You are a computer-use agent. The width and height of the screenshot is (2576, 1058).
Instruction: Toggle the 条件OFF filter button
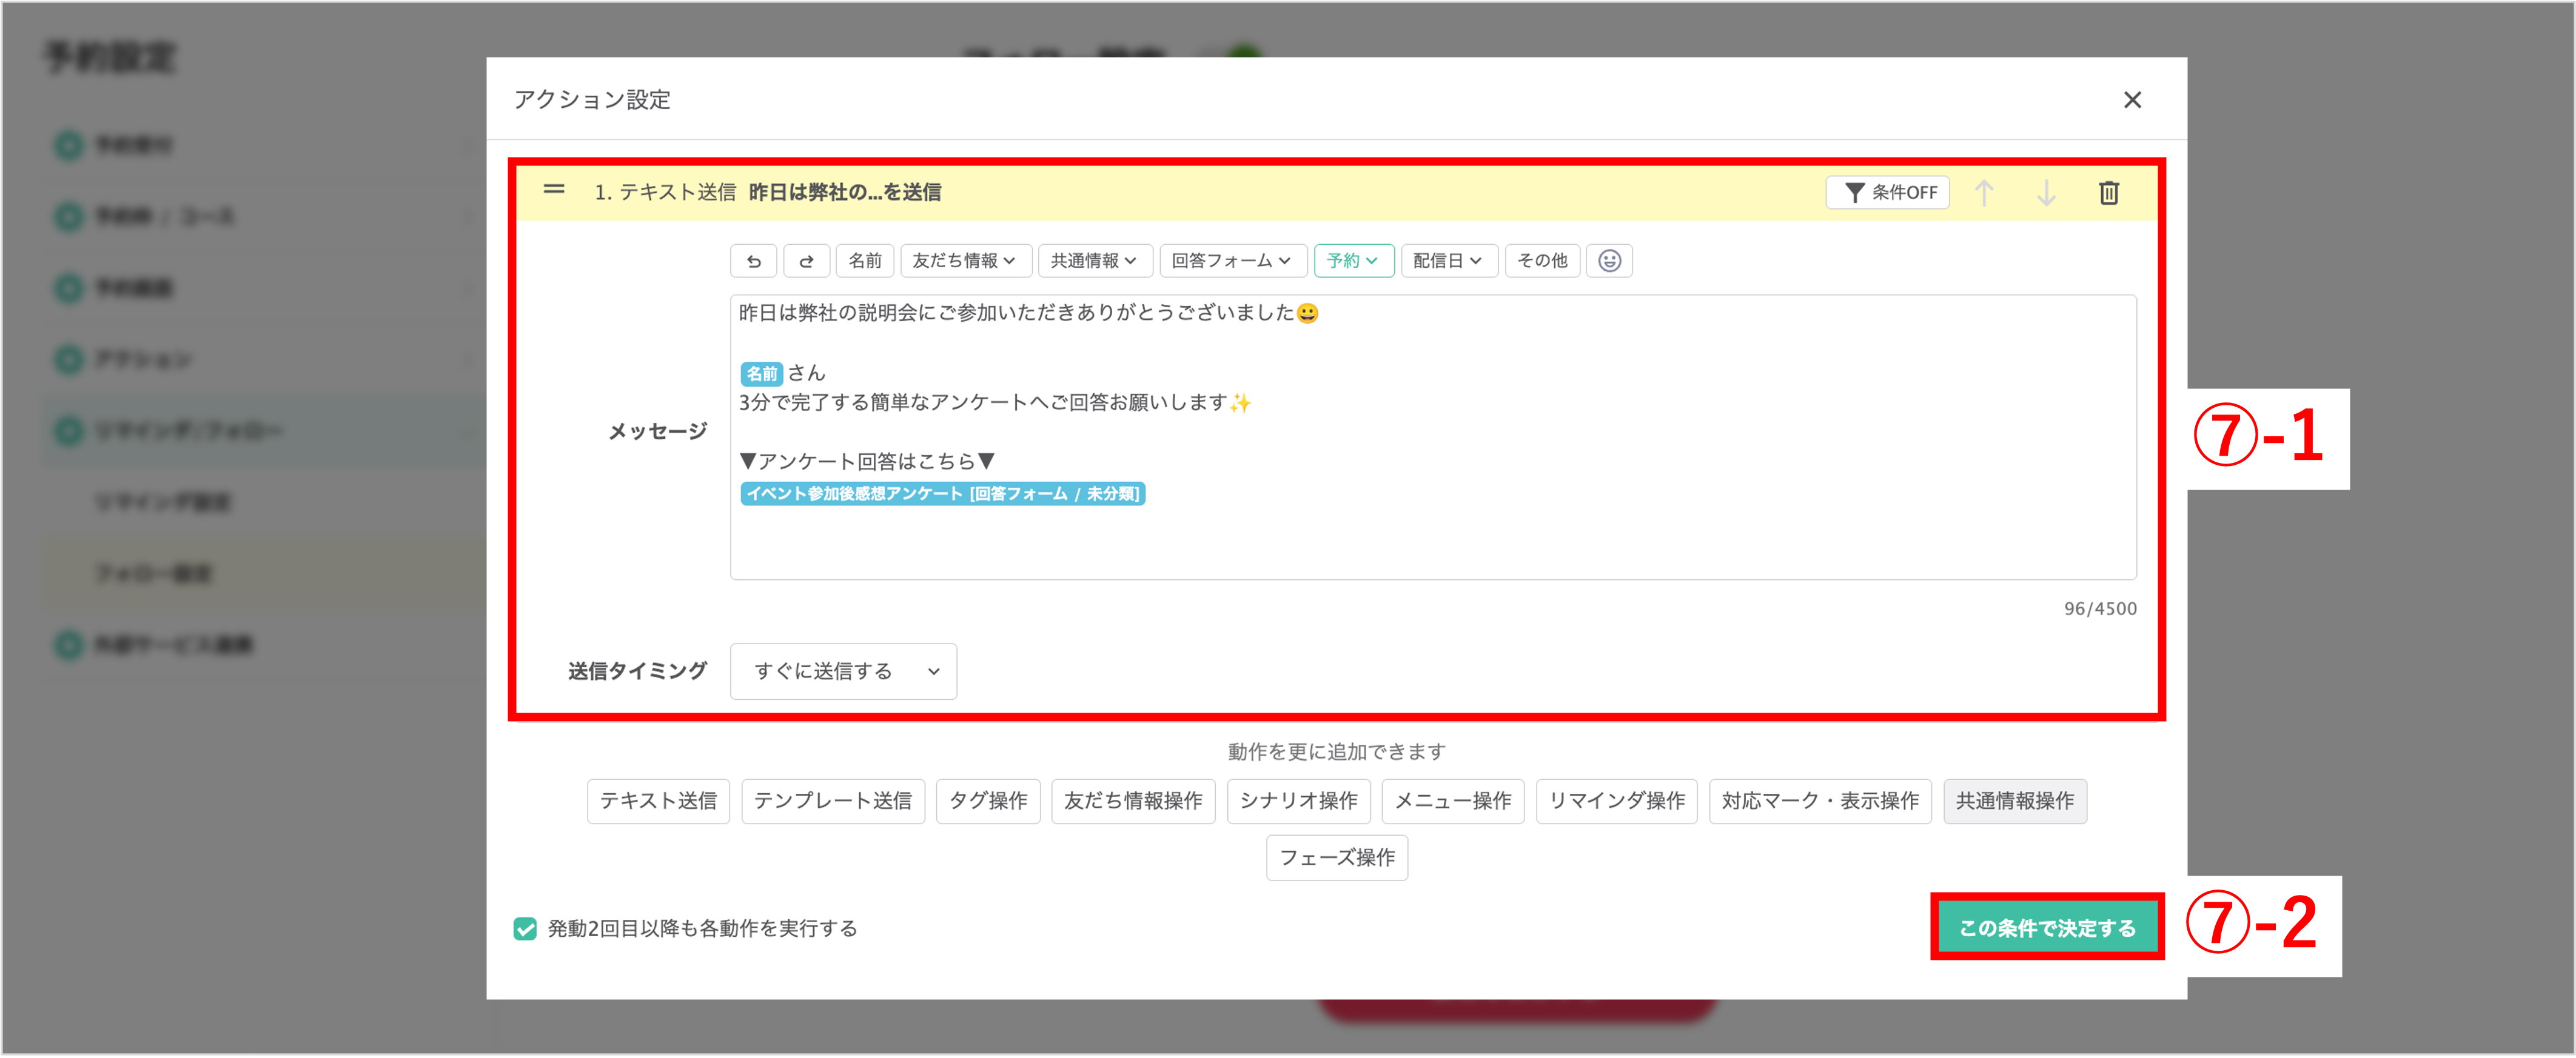(x=1887, y=193)
